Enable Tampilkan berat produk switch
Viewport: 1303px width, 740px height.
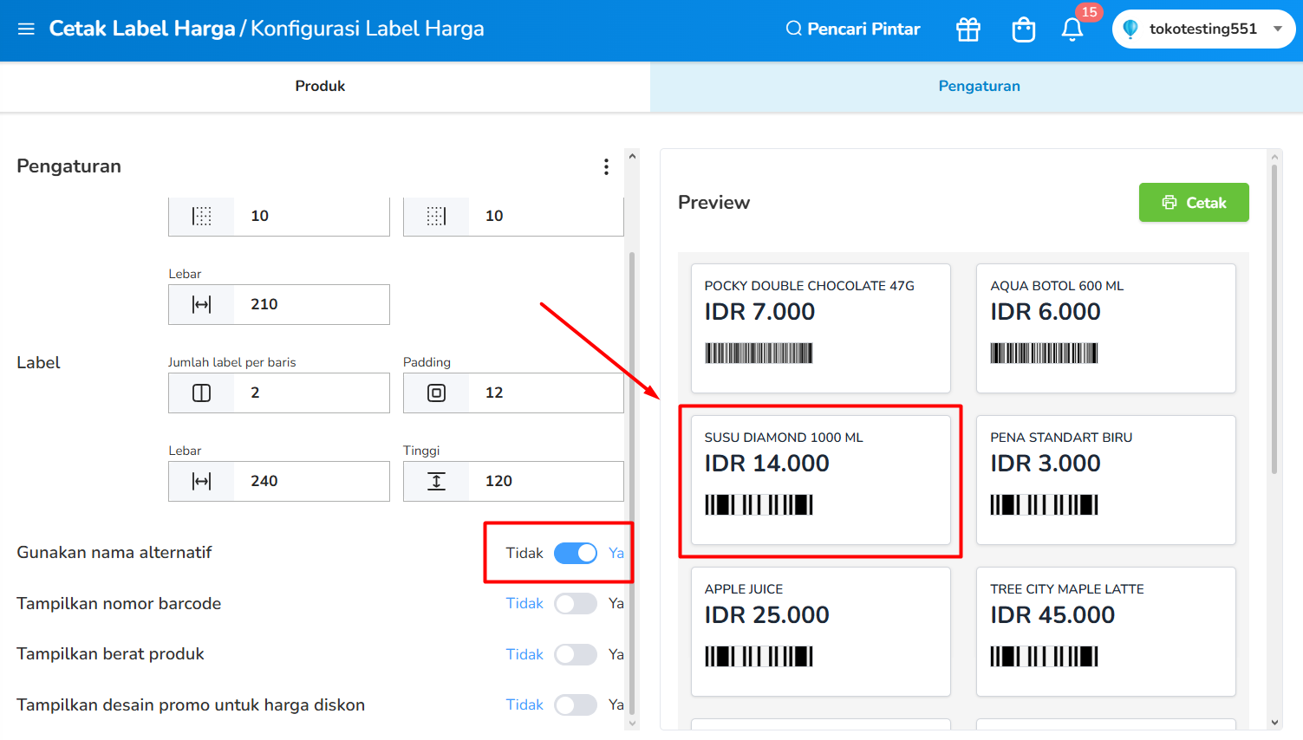(x=576, y=654)
